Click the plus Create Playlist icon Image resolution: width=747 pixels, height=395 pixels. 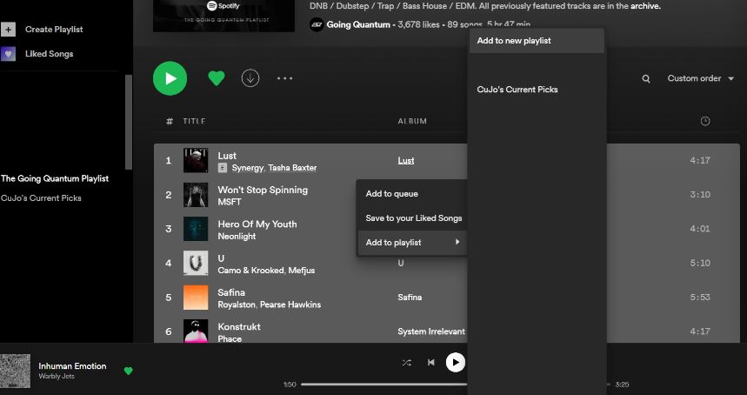(8, 29)
